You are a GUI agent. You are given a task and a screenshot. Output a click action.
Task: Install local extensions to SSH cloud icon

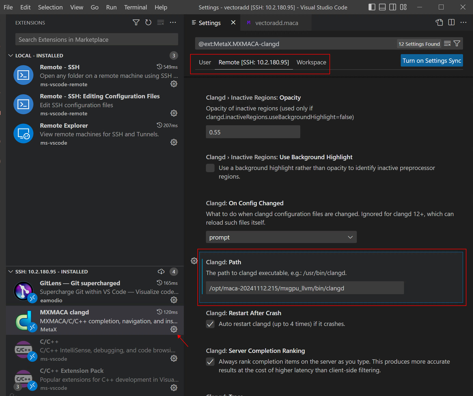161,272
